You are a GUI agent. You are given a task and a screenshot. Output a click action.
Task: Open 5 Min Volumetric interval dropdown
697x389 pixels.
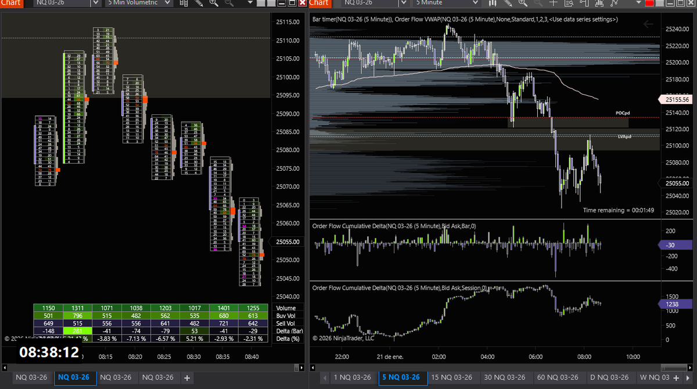pos(138,3)
